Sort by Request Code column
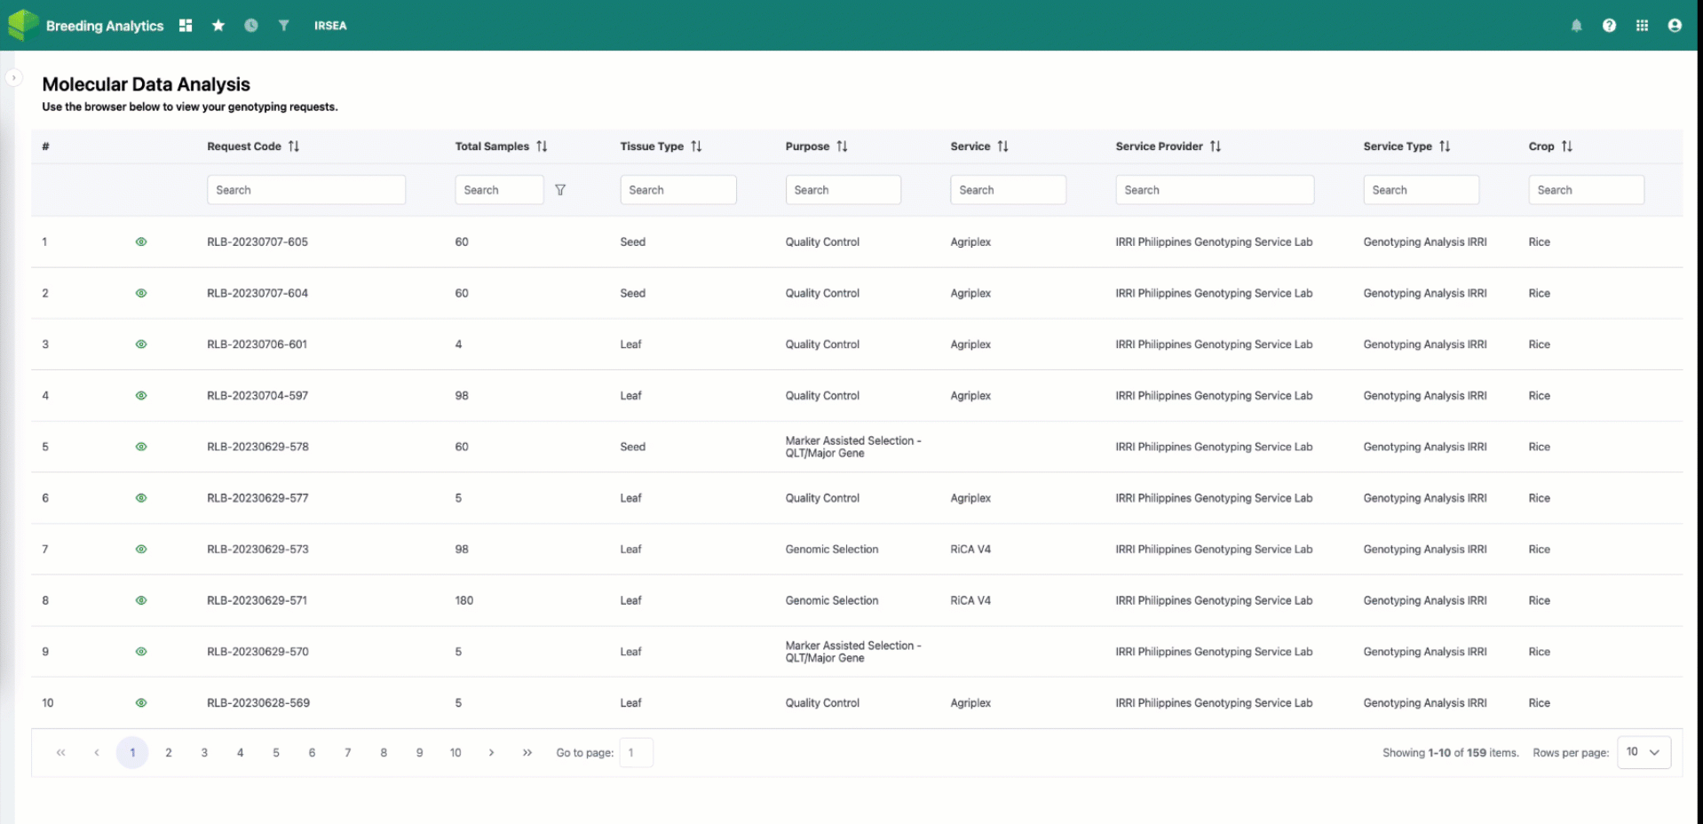Image resolution: width=1703 pixels, height=824 pixels. (x=294, y=147)
